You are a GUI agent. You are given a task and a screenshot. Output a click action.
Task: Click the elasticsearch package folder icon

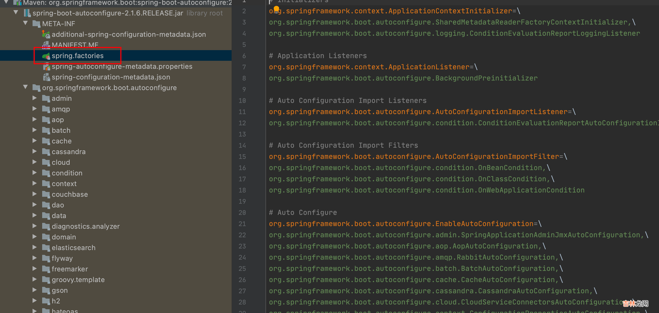click(x=46, y=248)
